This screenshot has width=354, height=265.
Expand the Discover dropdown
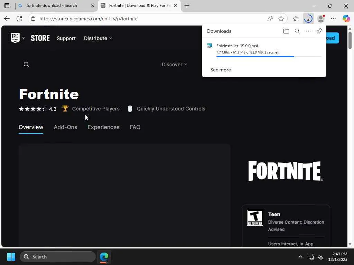tap(175, 65)
